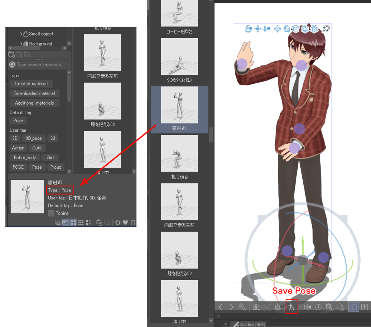The height and width of the screenshot is (327, 371).
Task: Click rotate object freely manipulator icon
Action: point(287,29)
